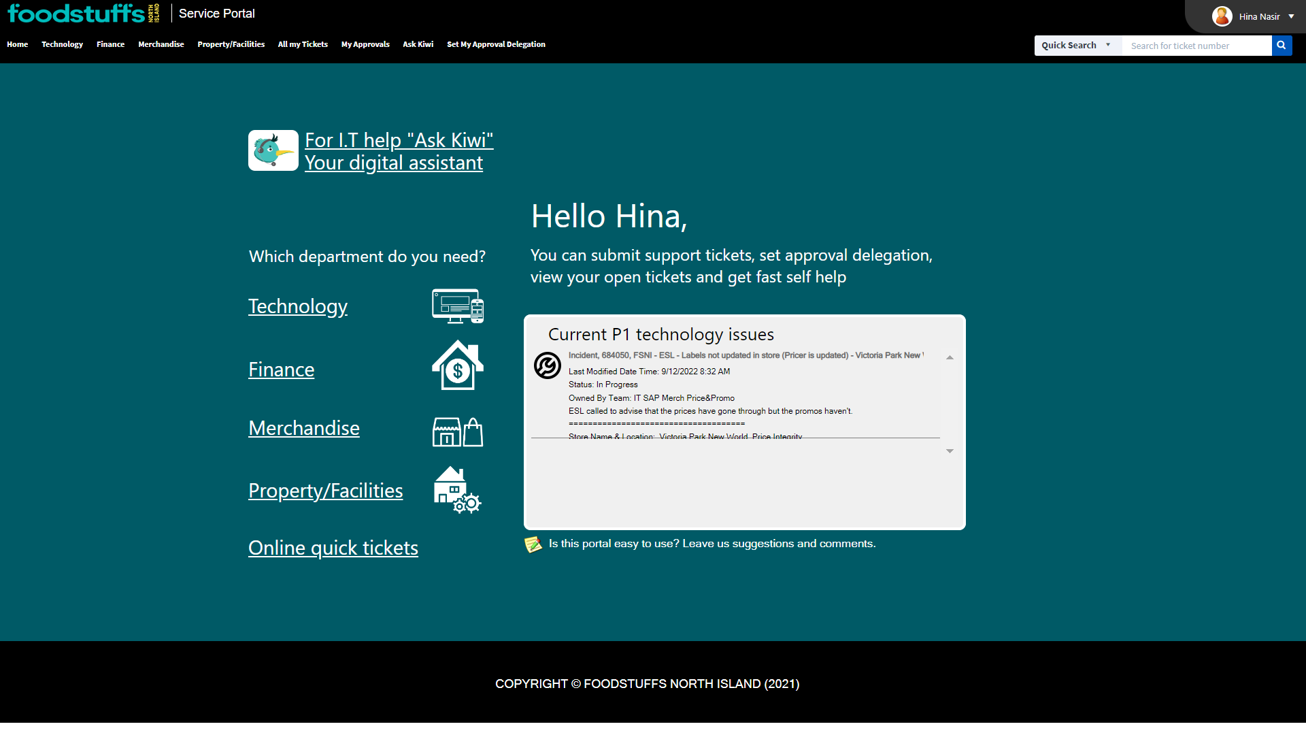Click the 'For I.T help Ask Kiwi' link
The height and width of the screenshot is (735, 1306).
(x=399, y=151)
